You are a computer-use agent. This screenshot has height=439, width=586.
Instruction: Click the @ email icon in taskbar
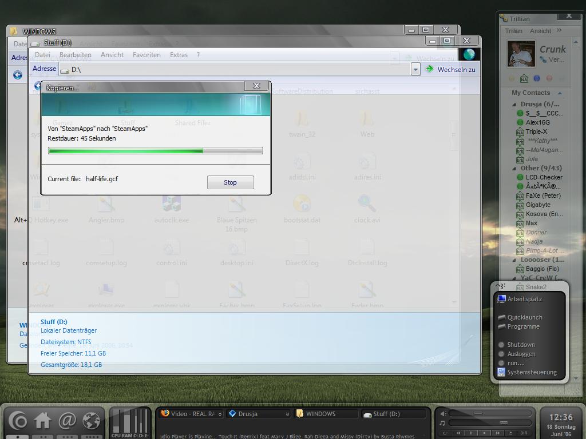[68, 421]
